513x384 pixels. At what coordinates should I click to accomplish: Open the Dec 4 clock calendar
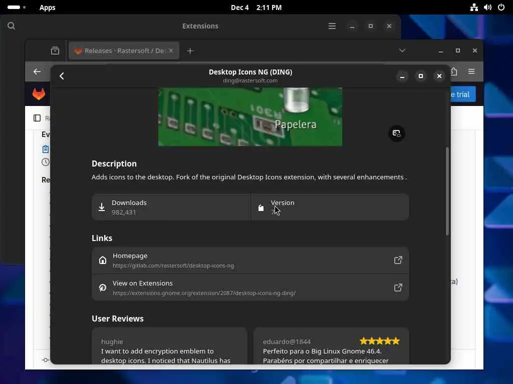click(256, 7)
